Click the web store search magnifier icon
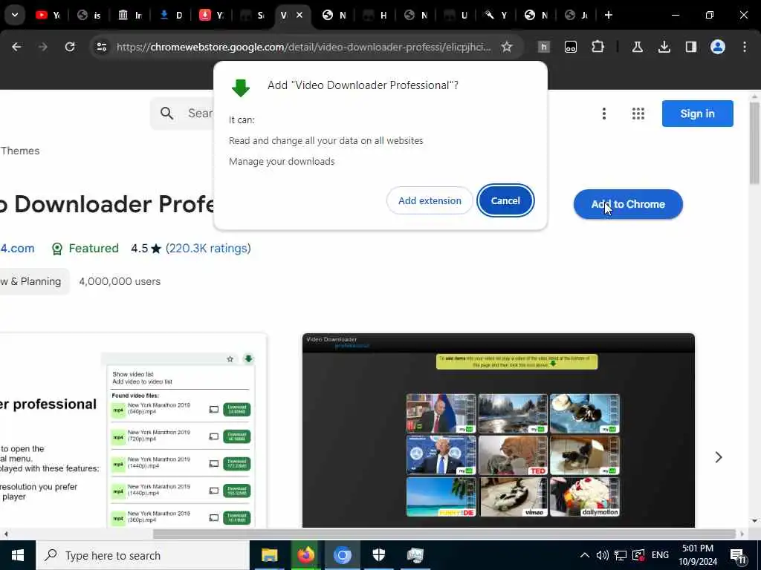The image size is (761, 570). pos(166,114)
